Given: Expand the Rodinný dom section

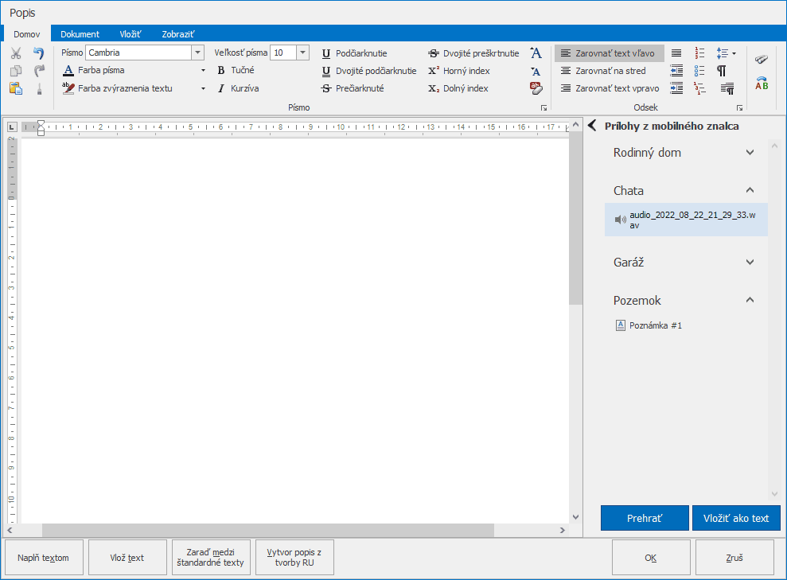Looking at the screenshot, I should 750,153.
